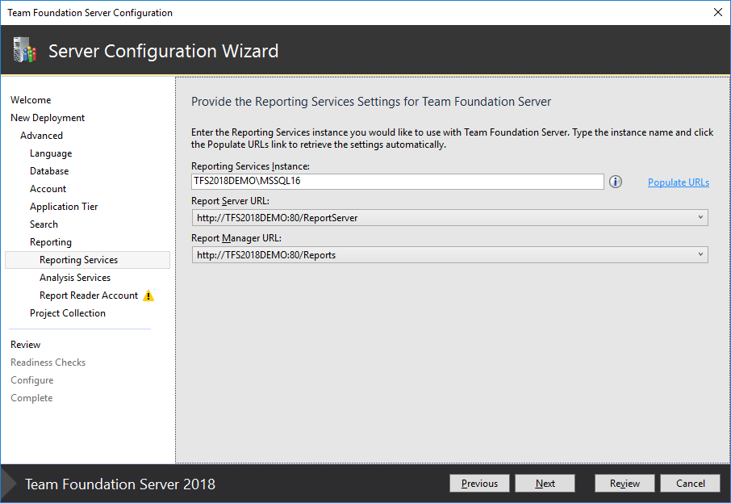
Task: Go to the Analysis Services page
Action: pos(75,278)
